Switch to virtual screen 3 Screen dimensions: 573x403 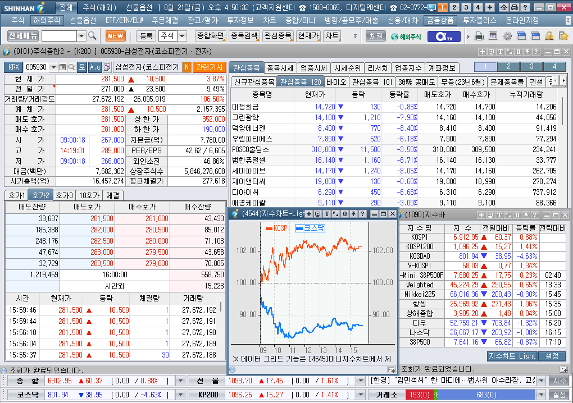(x=466, y=7)
